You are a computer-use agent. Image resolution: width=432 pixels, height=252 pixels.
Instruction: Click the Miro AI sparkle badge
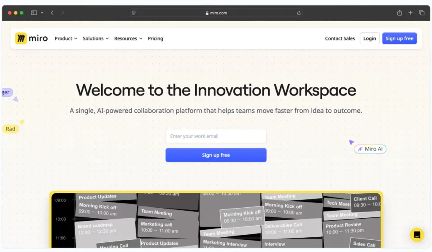click(370, 149)
